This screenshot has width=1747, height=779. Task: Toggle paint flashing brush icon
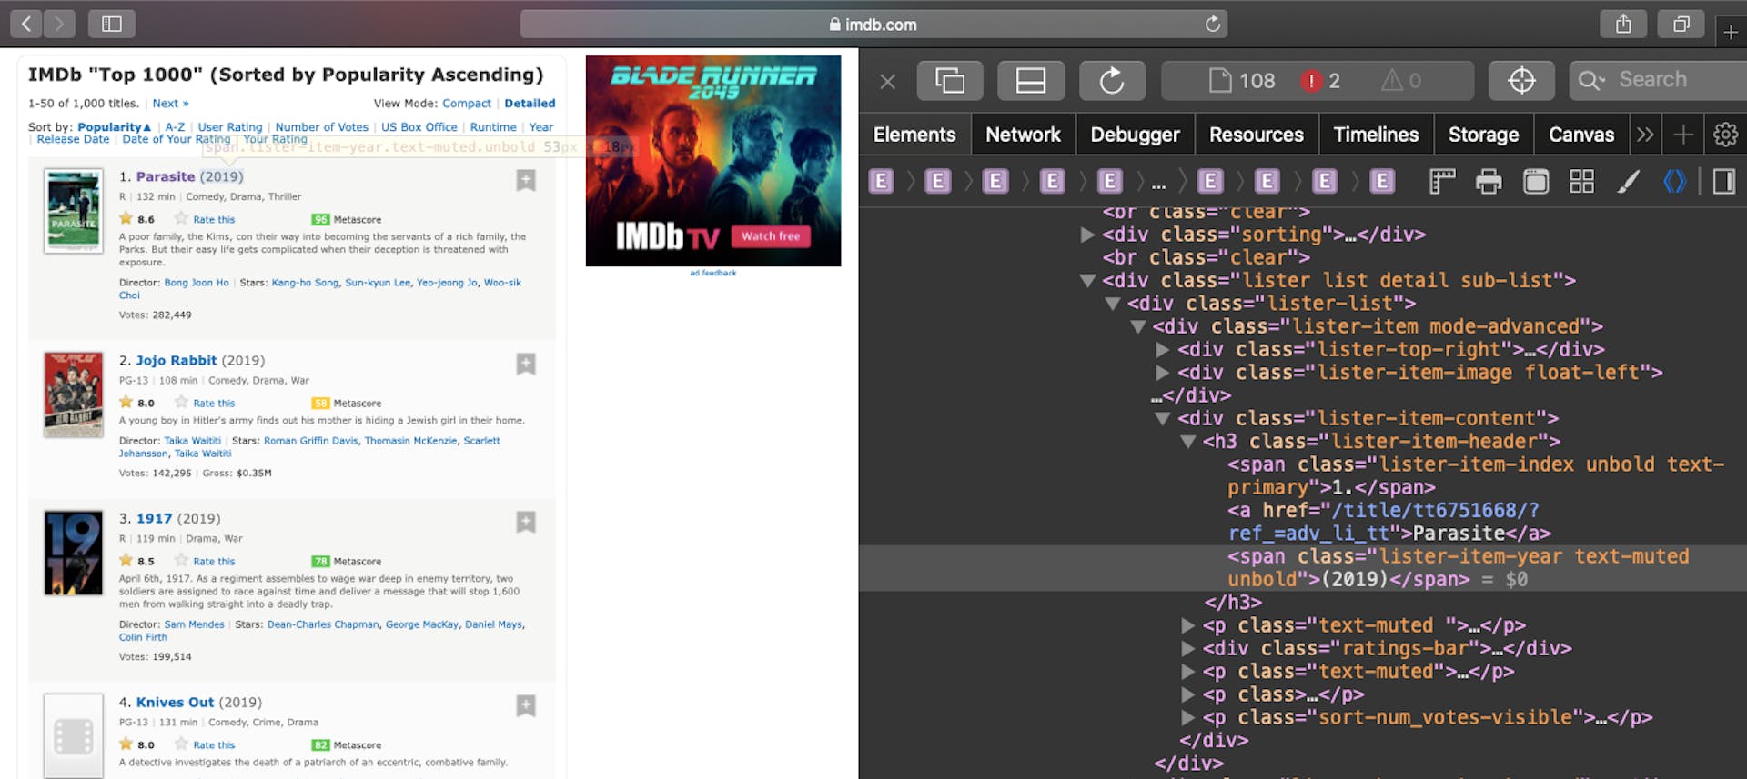(1628, 182)
